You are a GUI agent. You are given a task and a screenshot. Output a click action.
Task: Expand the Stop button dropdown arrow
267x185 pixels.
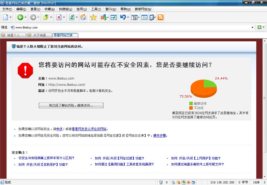pyautogui.click(x=64, y=17)
